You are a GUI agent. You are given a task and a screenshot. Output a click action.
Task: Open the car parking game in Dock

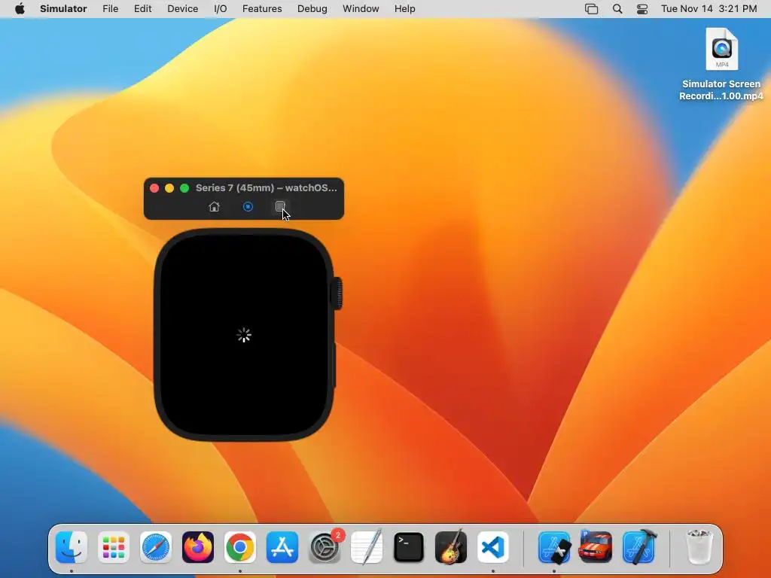pyautogui.click(x=596, y=547)
